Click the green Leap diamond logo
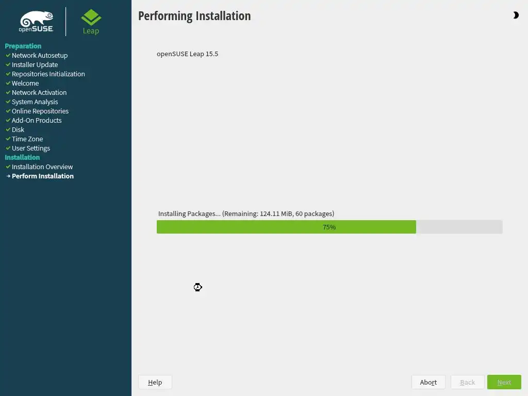 [x=91, y=17]
